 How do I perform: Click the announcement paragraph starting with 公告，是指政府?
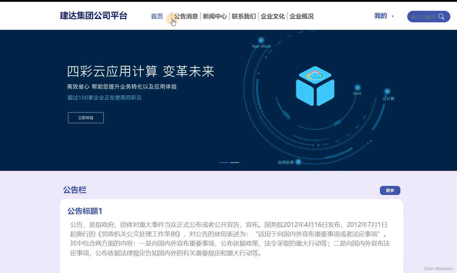coord(230,239)
